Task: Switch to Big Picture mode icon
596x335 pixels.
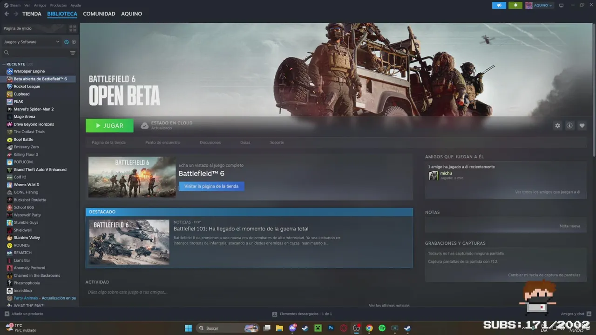Action: tap(561, 5)
